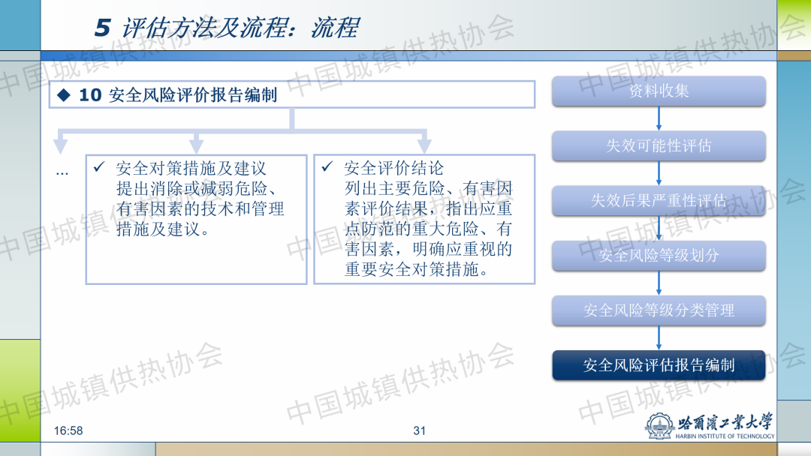Click the slide title 评估方法及流程：流程
811x456 pixels.
pos(239,28)
